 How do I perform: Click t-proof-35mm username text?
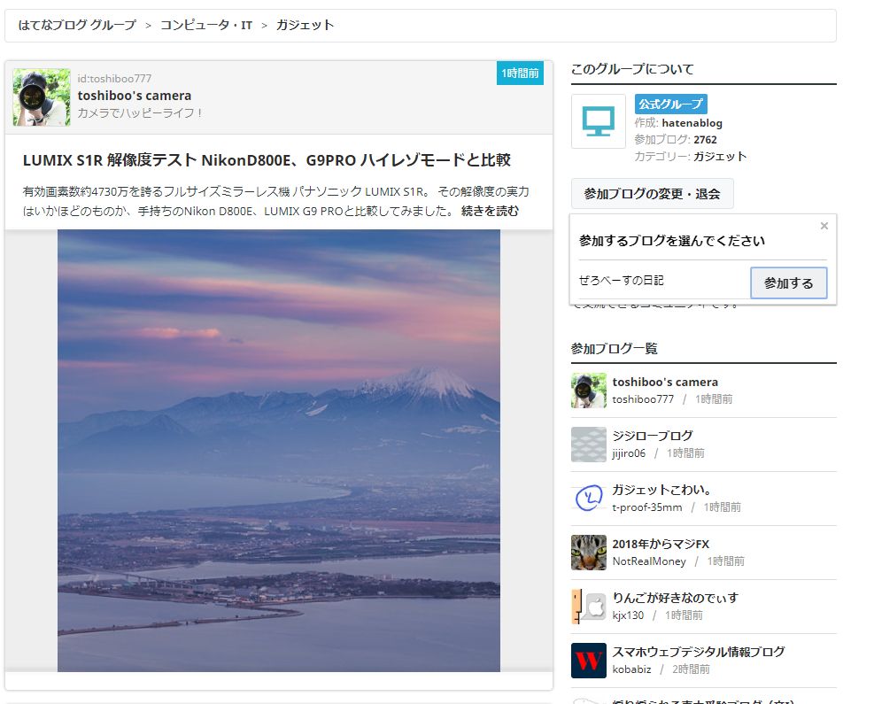click(647, 507)
